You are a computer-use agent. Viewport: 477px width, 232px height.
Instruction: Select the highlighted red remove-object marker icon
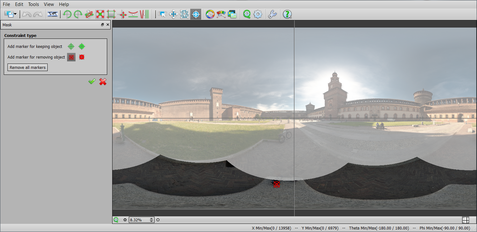tap(71, 57)
